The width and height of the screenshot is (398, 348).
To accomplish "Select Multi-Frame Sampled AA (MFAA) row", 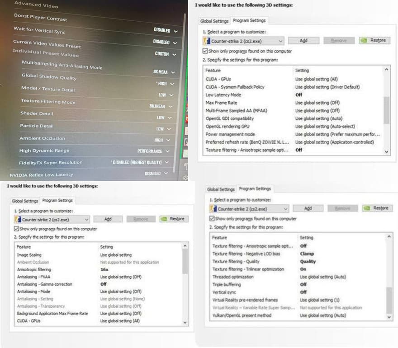I will pos(293,111).
